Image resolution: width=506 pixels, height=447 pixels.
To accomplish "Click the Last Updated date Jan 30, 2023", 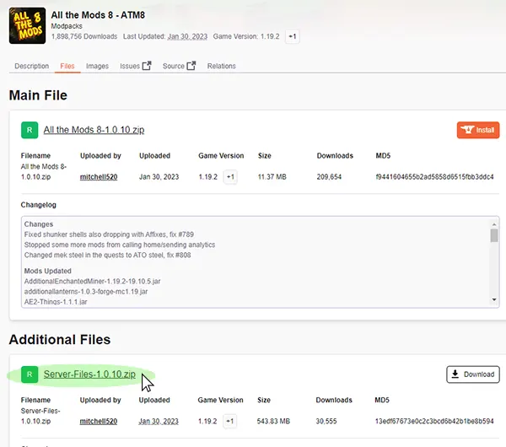I will pyautogui.click(x=186, y=37).
